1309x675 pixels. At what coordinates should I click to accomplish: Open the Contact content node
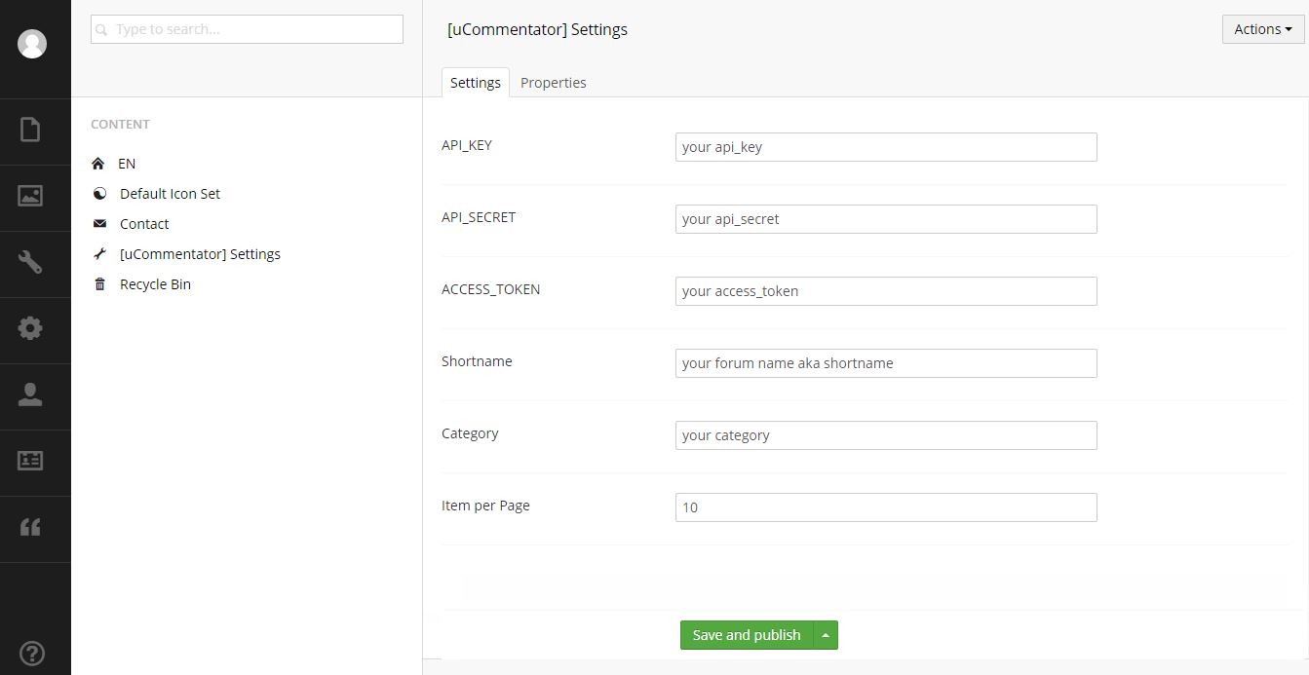coord(144,224)
